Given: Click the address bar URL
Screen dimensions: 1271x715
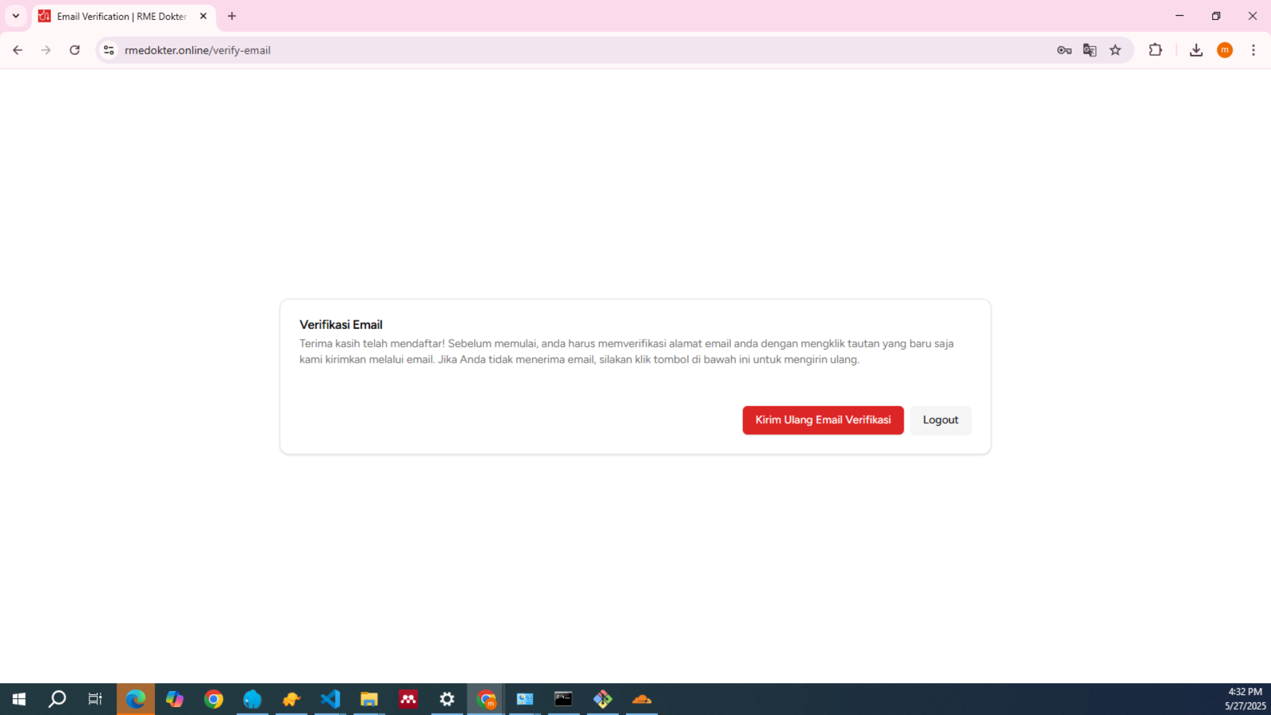Looking at the screenshot, I should (197, 50).
